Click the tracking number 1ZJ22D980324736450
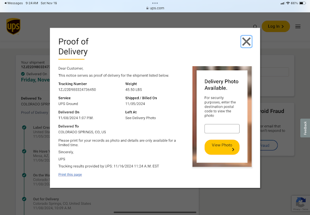This screenshot has width=310, height=215. click(x=77, y=90)
